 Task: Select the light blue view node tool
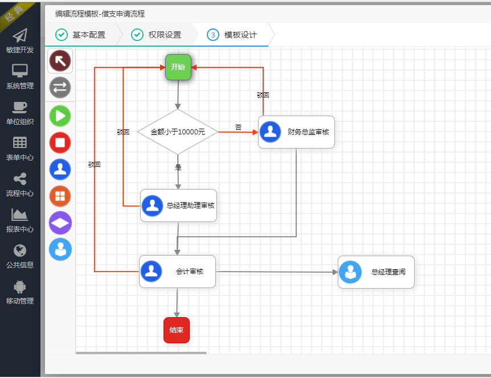click(60, 249)
